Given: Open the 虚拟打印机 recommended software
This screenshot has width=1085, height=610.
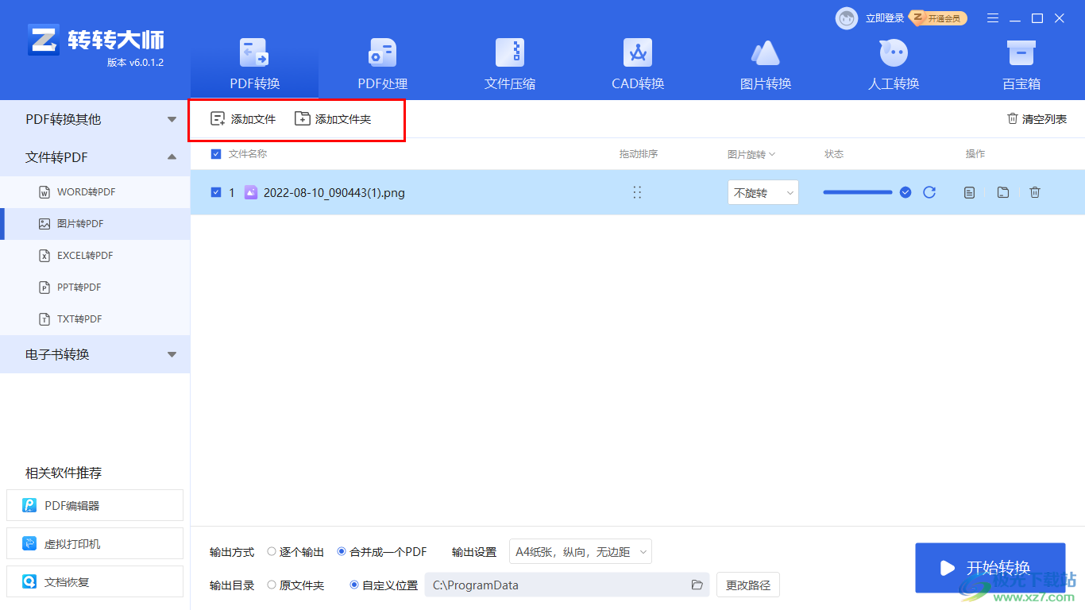Looking at the screenshot, I should click(x=95, y=543).
